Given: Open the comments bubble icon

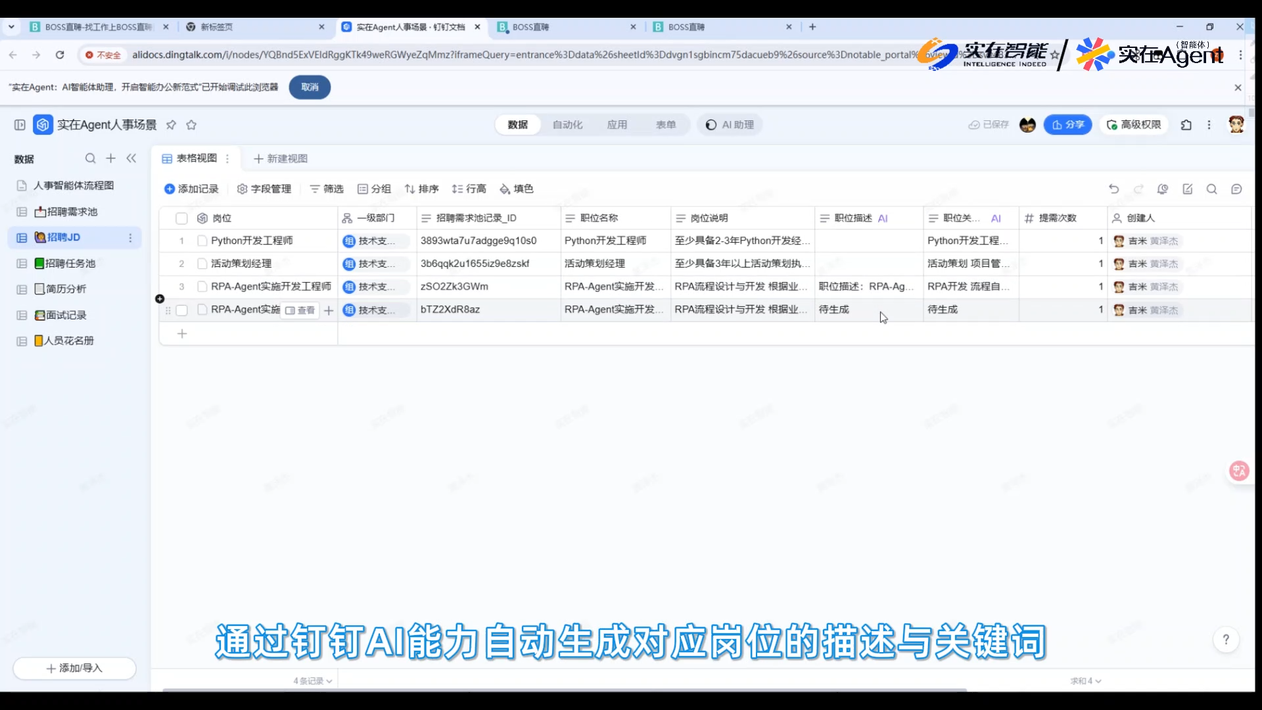Looking at the screenshot, I should 1236,189.
